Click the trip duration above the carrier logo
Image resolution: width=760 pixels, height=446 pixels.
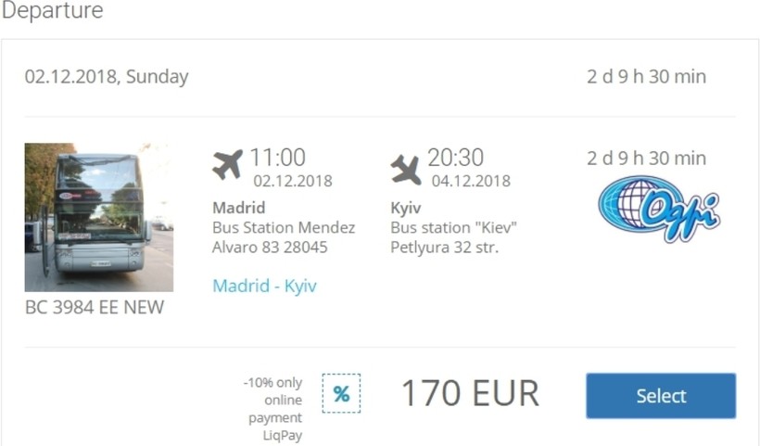(x=646, y=159)
